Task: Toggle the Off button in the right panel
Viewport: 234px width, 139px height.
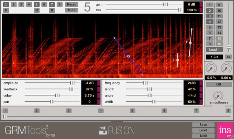Action: 219,84
